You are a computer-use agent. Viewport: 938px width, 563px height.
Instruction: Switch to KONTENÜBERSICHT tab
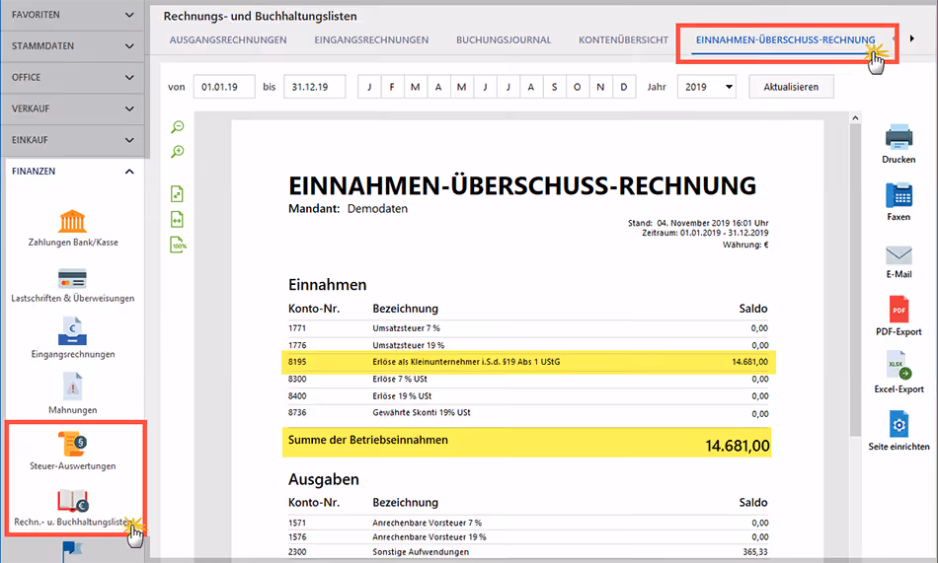(623, 40)
